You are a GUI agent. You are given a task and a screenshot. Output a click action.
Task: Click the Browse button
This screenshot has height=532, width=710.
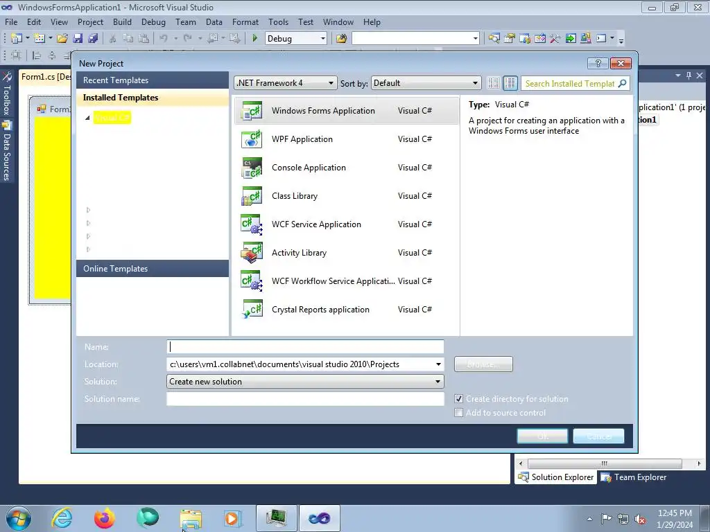(x=483, y=364)
